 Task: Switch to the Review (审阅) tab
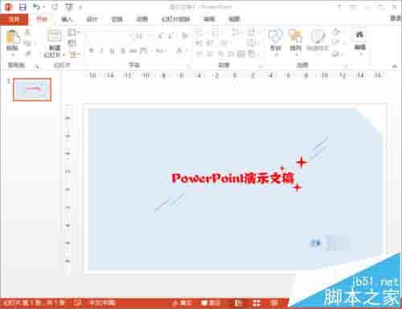pyautogui.click(x=209, y=19)
